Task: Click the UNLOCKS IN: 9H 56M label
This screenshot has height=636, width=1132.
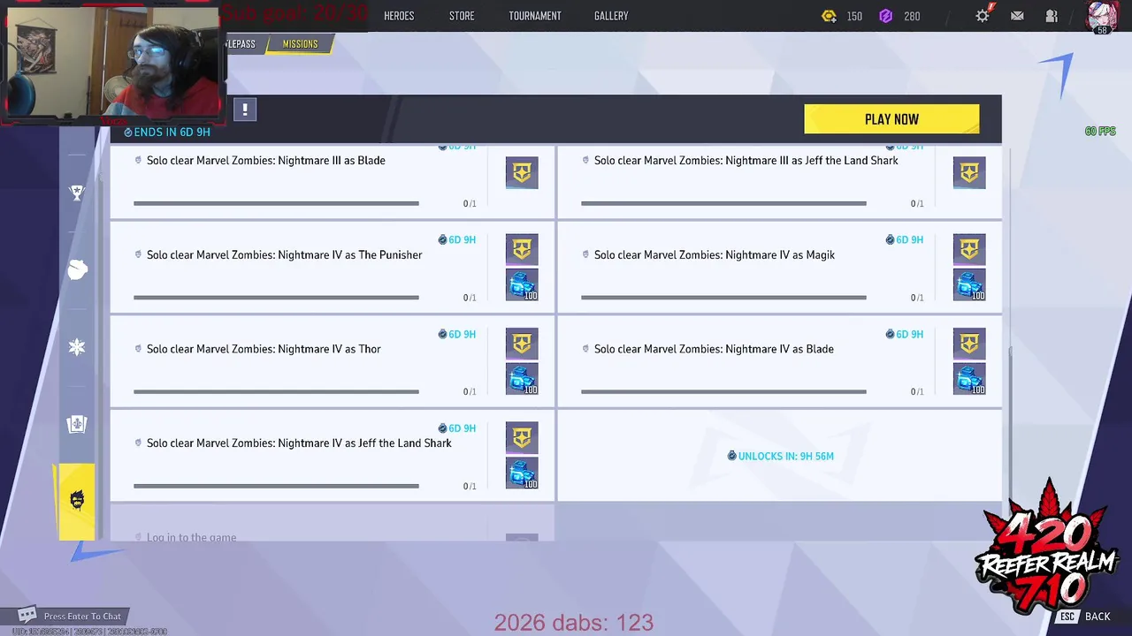Action: [780, 457]
